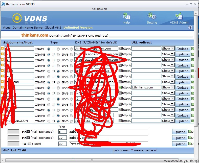Click row 1 URL redirect input field
This screenshot has width=199, height=163.
tap(146, 49)
